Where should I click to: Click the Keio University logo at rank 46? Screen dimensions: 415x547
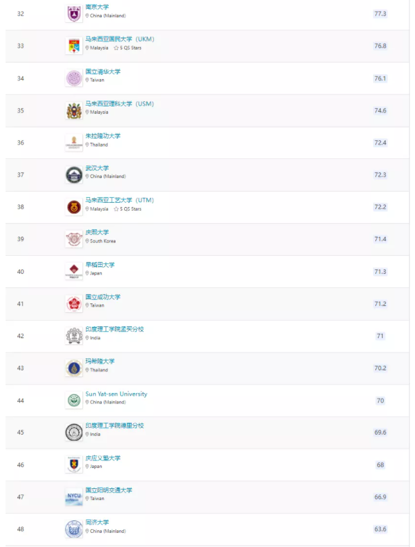(x=74, y=465)
